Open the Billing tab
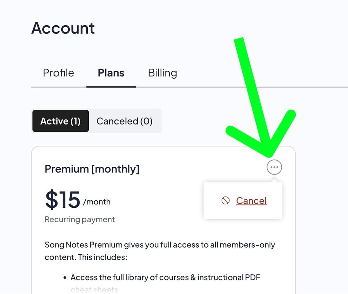This screenshot has height=294, width=348. 162,73
